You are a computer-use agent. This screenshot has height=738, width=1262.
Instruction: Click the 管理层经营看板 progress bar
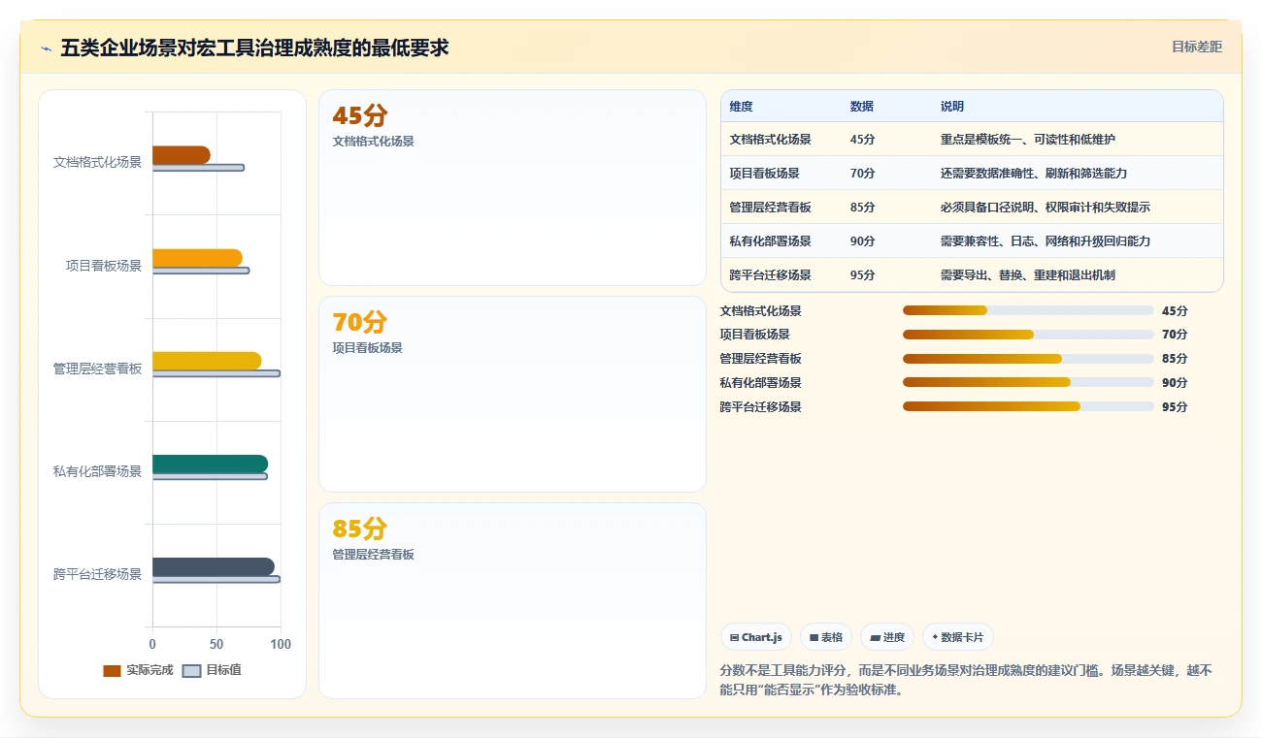click(x=1028, y=359)
